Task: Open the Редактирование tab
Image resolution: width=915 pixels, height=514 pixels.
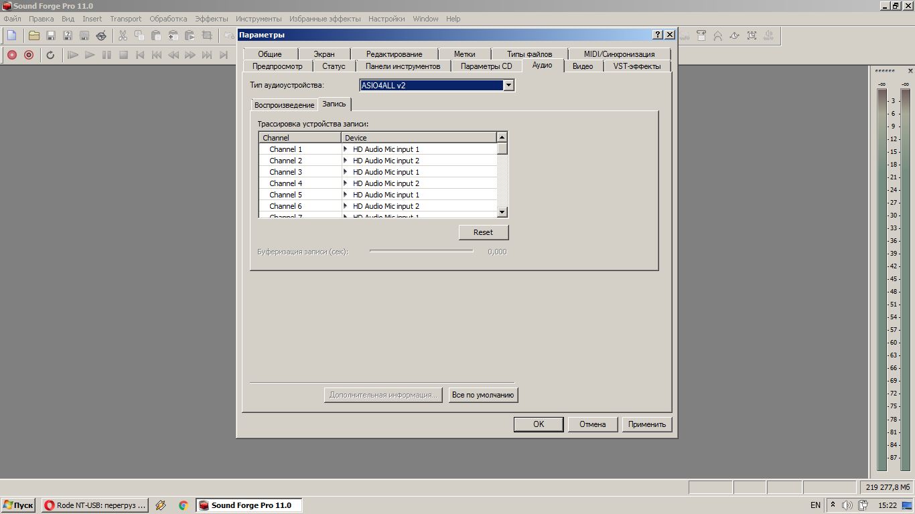Action: [x=395, y=54]
